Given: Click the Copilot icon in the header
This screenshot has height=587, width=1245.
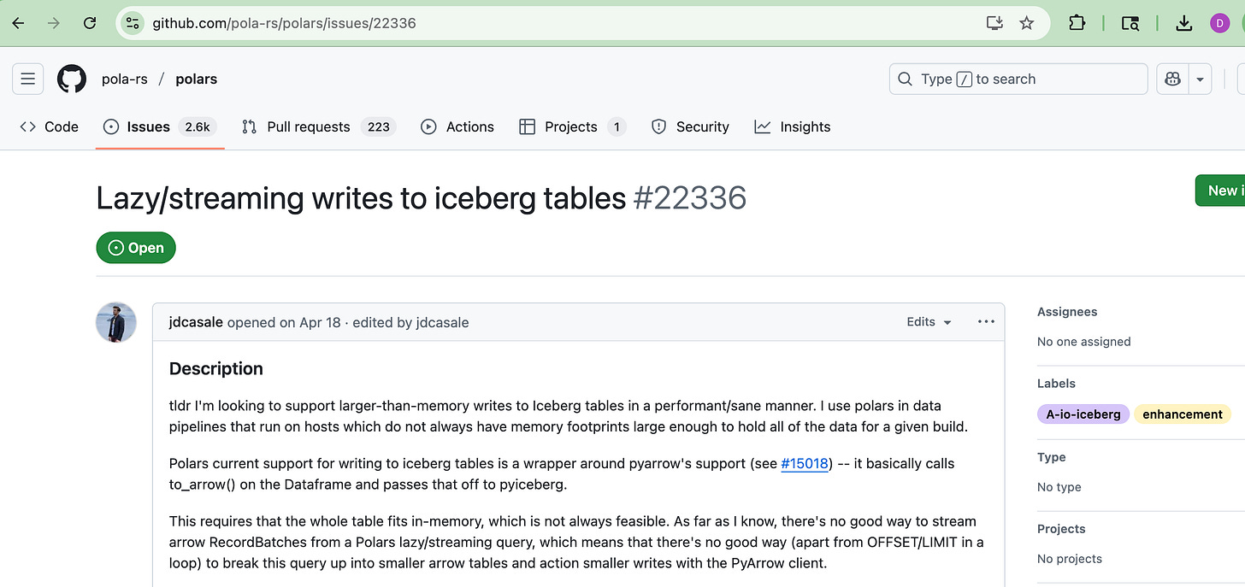Looking at the screenshot, I should click(1171, 79).
